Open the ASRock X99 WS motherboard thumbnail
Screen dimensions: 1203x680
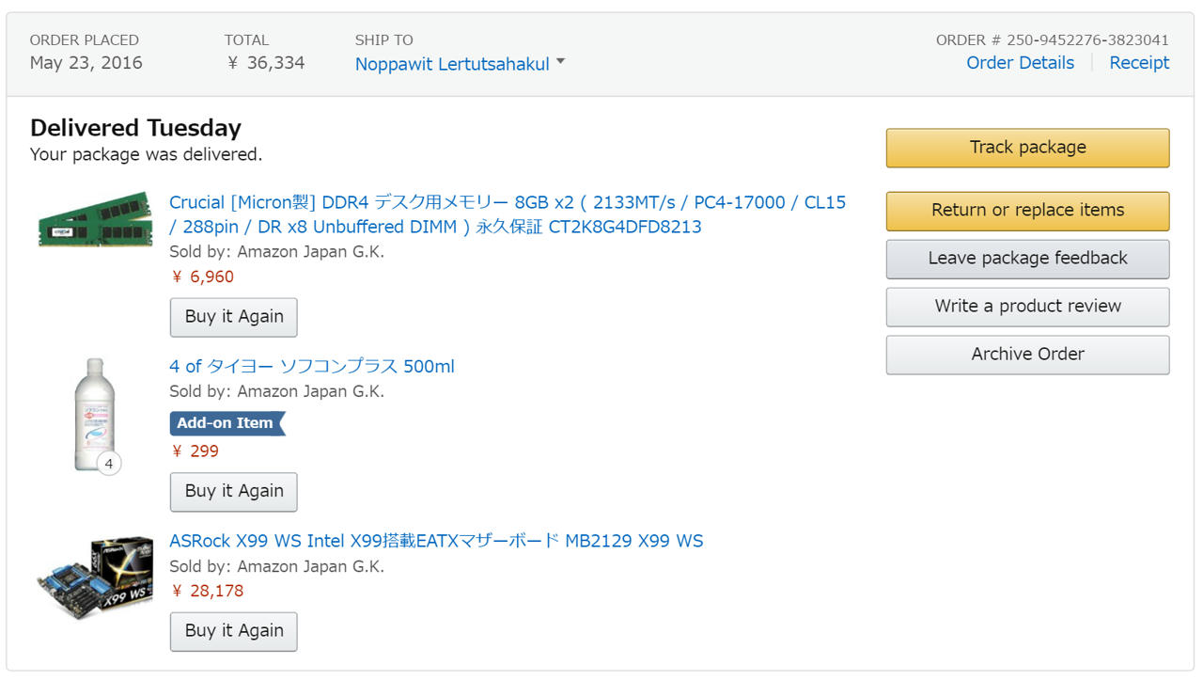pyautogui.click(x=95, y=577)
